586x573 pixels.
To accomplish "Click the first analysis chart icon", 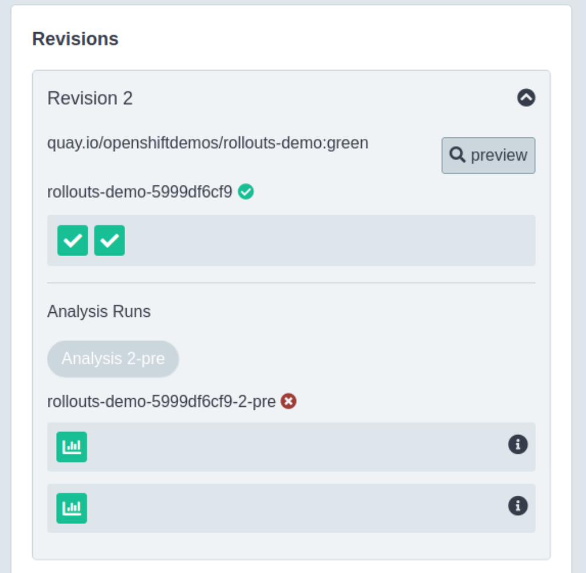I will coord(71,447).
